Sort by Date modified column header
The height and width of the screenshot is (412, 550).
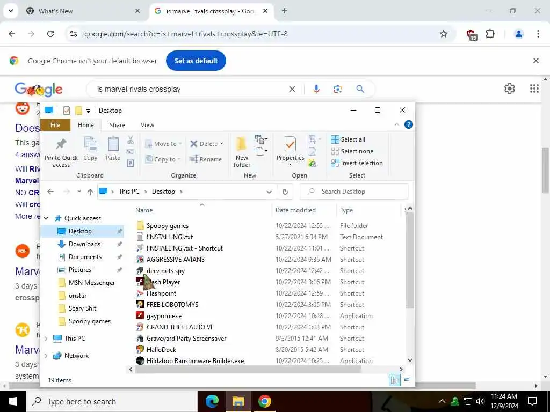296,210
